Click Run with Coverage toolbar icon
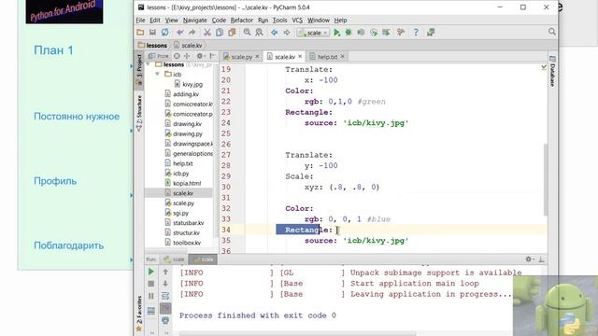This screenshot has width=598, height=336. point(361,33)
